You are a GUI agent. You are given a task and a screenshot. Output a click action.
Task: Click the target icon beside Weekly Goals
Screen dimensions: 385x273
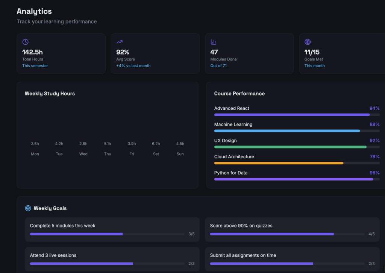pos(28,208)
